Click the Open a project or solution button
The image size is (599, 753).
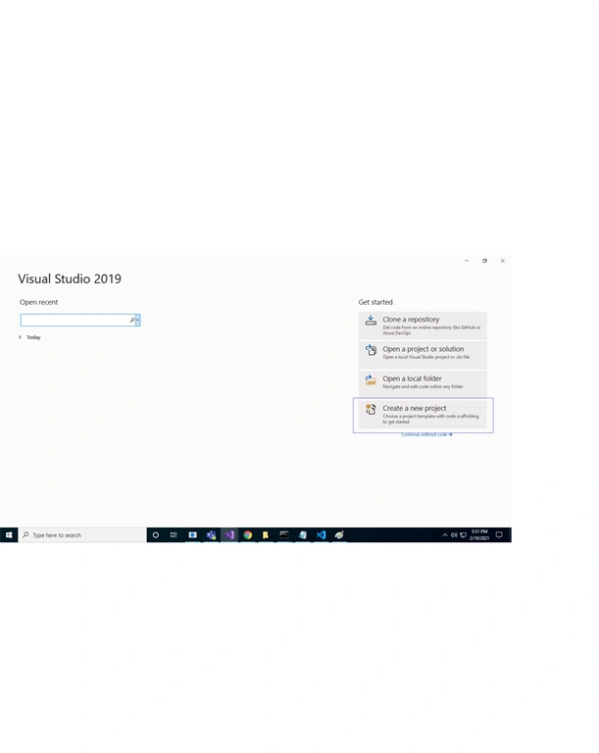pyautogui.click(x=423, y=355)
